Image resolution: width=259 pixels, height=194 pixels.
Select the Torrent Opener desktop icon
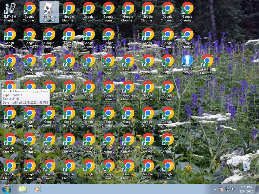187,65
